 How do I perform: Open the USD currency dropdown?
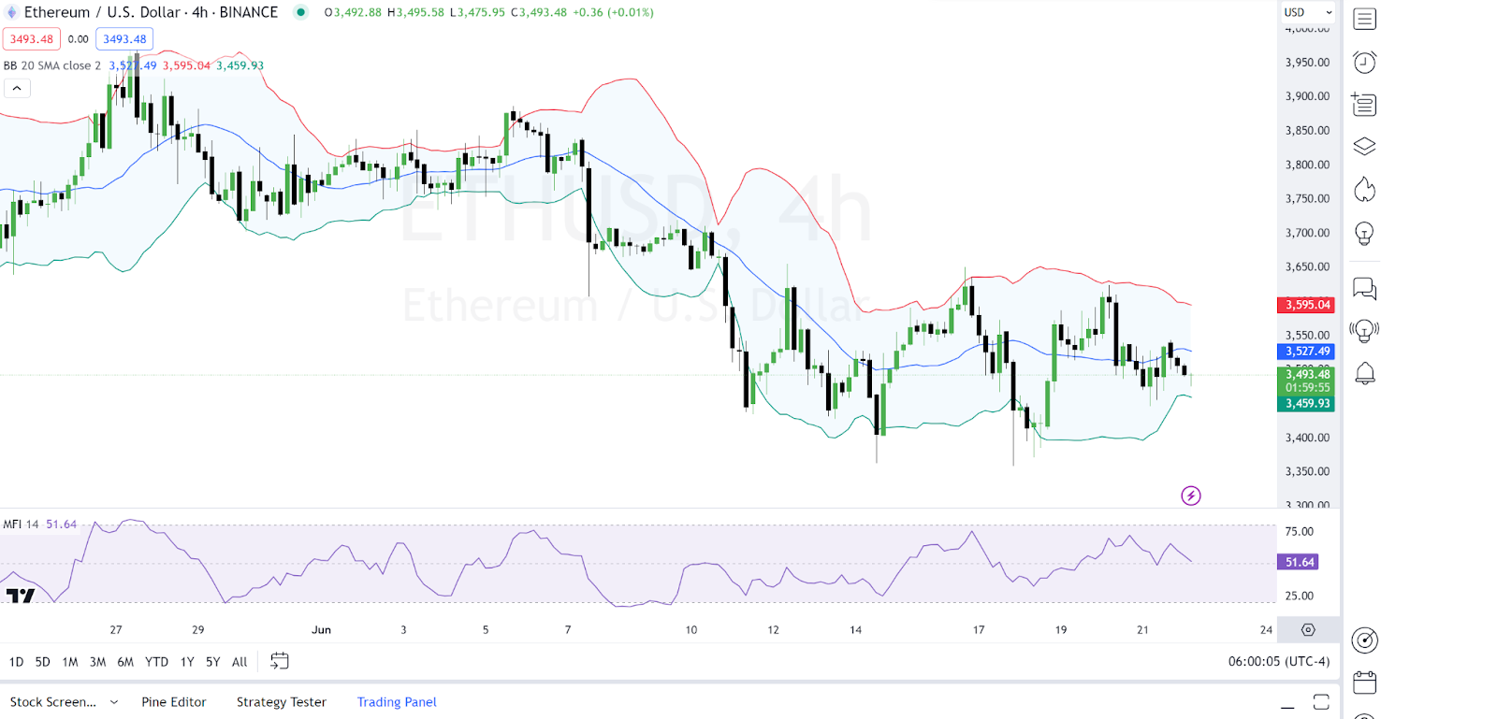1308,12
